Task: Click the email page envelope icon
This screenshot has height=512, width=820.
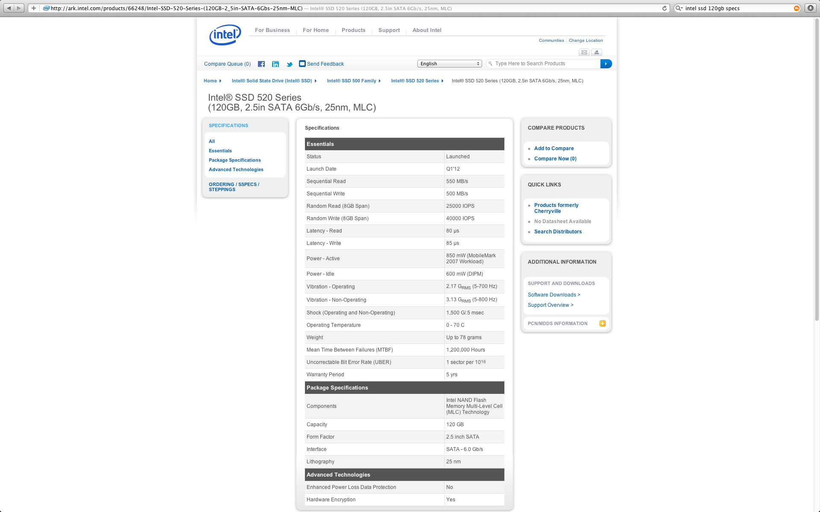Action: [x=584, y=52]
